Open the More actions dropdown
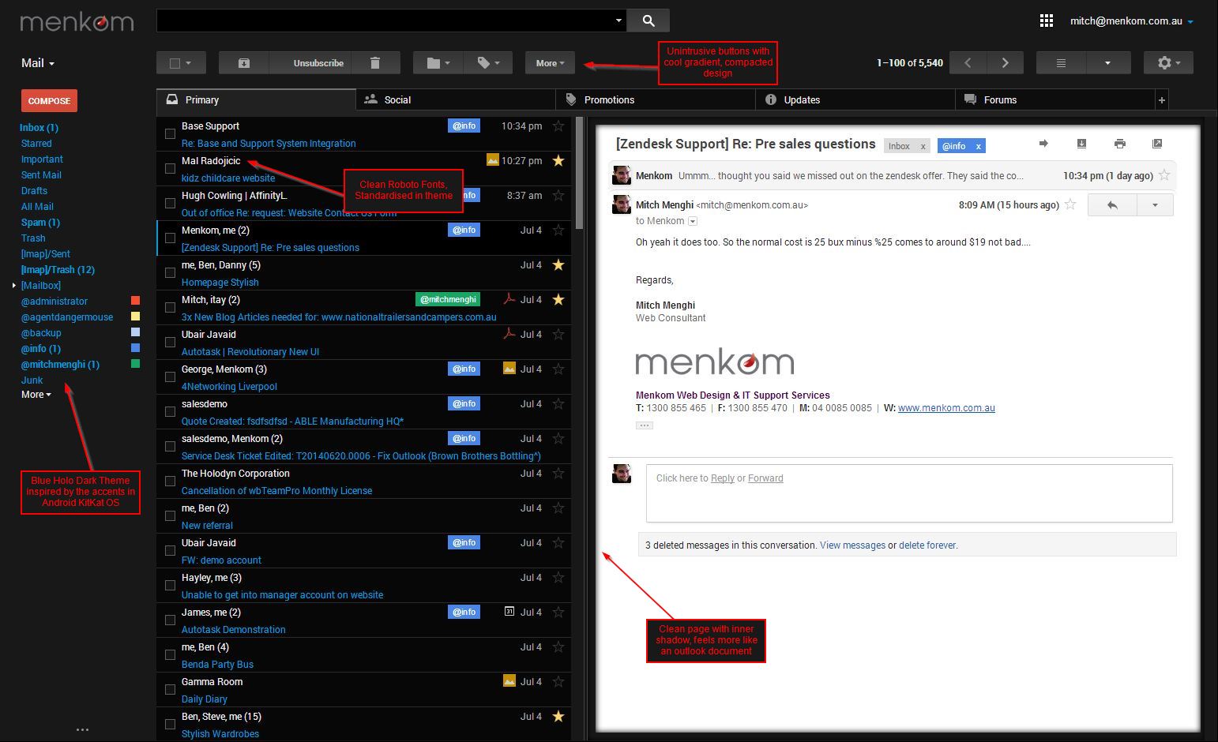The width and height of the screenshot is (1218, 742). click(550, 63)
